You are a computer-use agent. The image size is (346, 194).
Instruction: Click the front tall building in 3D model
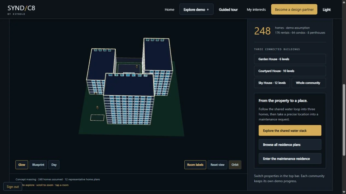click(x=129, y=99)
